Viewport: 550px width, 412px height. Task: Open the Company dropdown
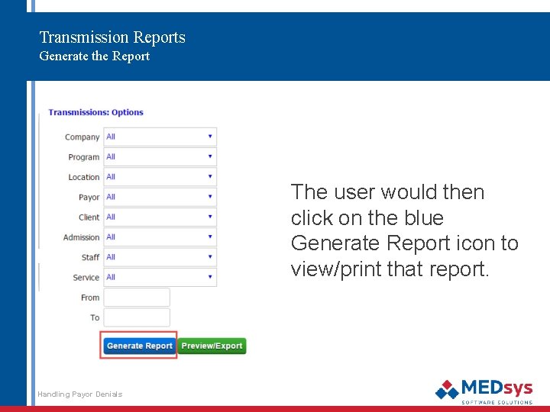point(160,137)
